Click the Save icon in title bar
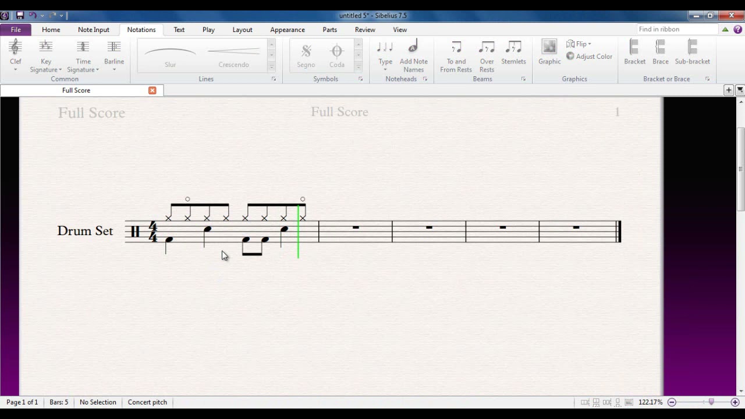This screenshot has width=745, height=419. click(x=20, y=16)
